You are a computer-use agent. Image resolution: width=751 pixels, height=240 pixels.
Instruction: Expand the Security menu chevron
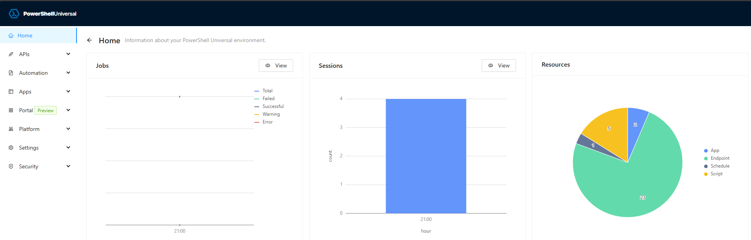point(68,166)
